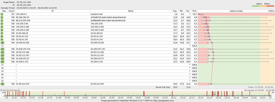
Task: Click the green hop 23 circle
Action: pyautogui.click(x=2, y=84)
